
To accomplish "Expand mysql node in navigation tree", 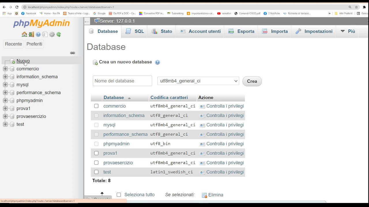I will [5, 85].
